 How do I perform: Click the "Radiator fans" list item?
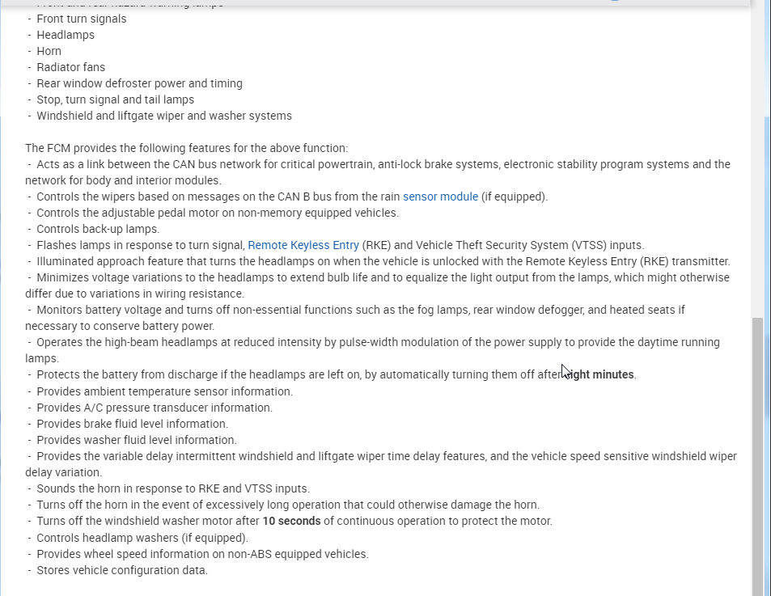coord(70,67)
